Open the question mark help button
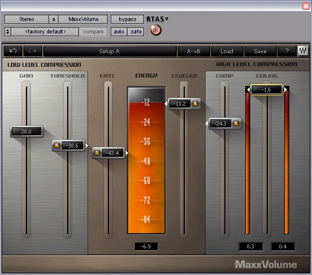Viewport: 312px width, 275px height. click(x=287, y=51)
